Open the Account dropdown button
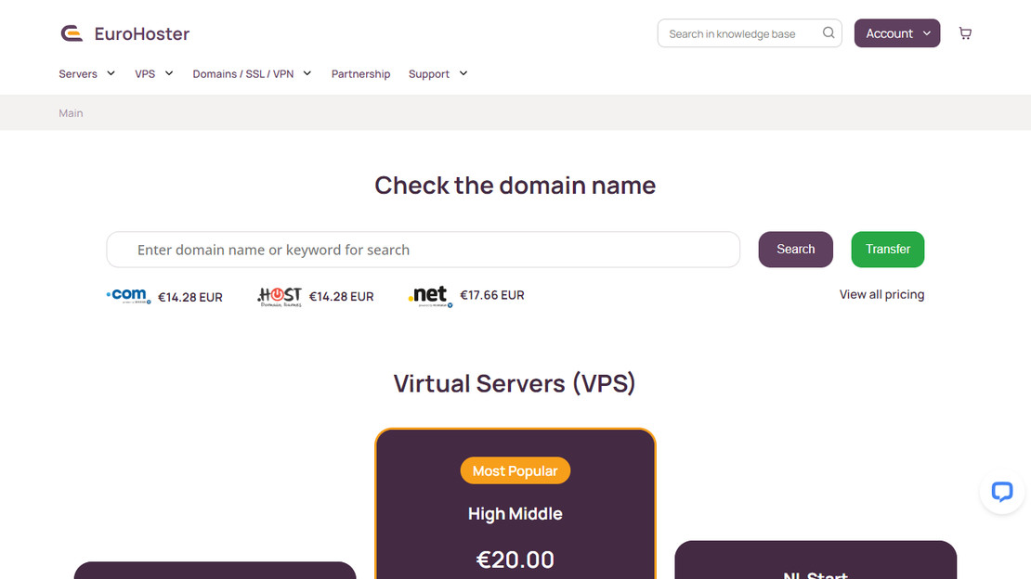Screen dimensions: 1031x579 (897, 32)
